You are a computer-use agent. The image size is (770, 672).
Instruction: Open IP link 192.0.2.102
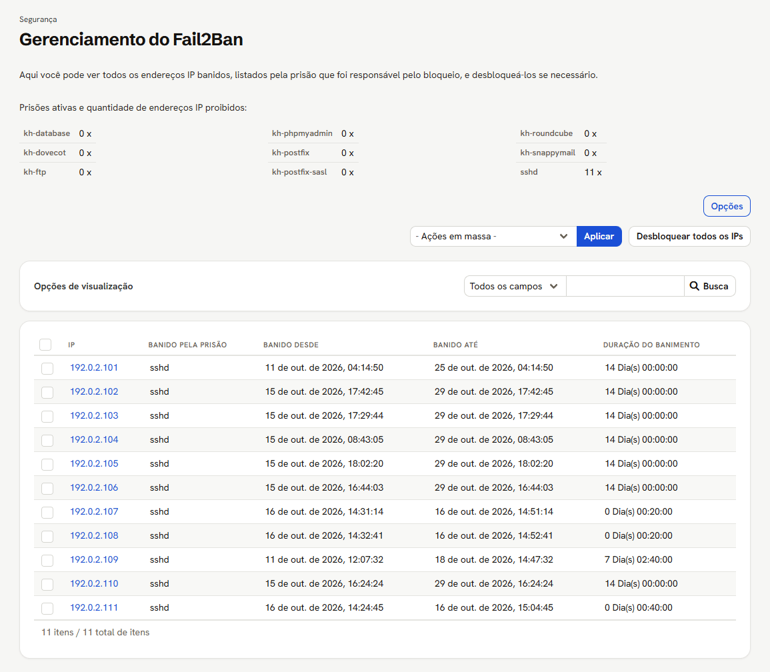[94, 391]
